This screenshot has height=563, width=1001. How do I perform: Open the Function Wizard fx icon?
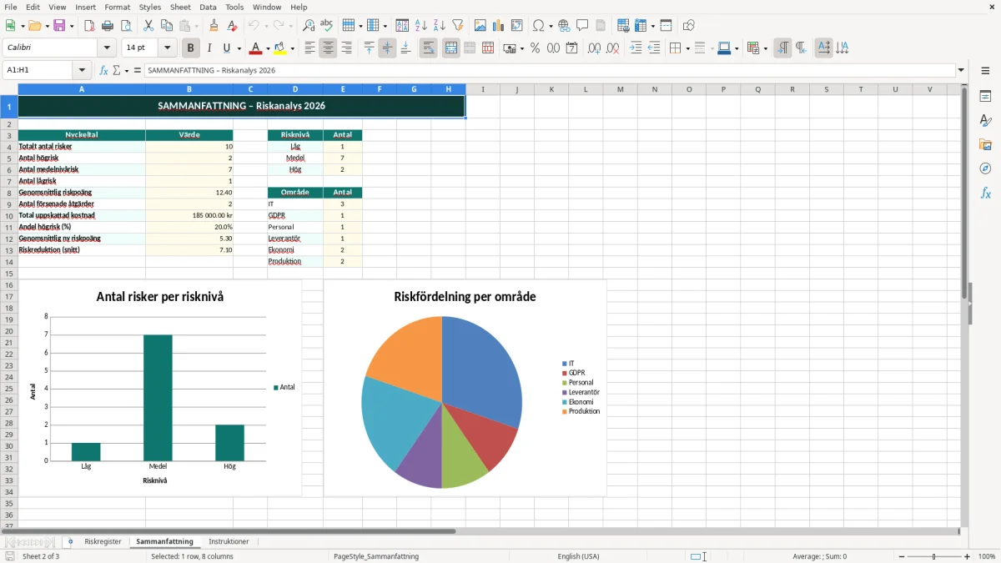click(103, 71)
